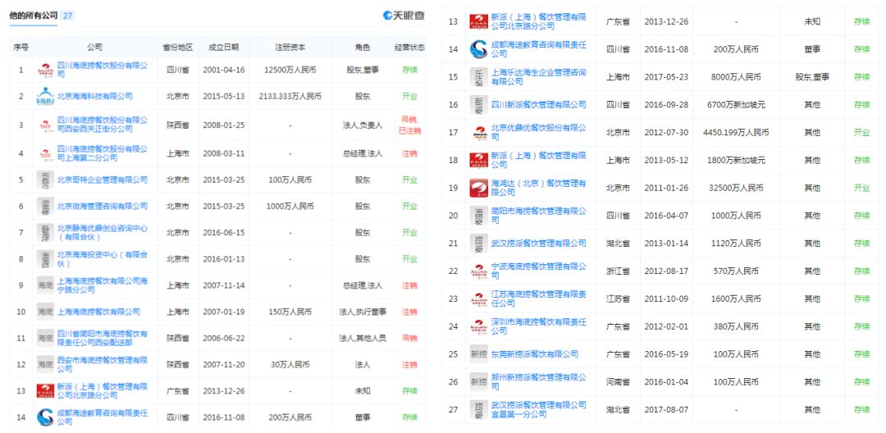886x433 pixels.
Task: Click the 成立日期 column header
Action: (x=224, y=48)
